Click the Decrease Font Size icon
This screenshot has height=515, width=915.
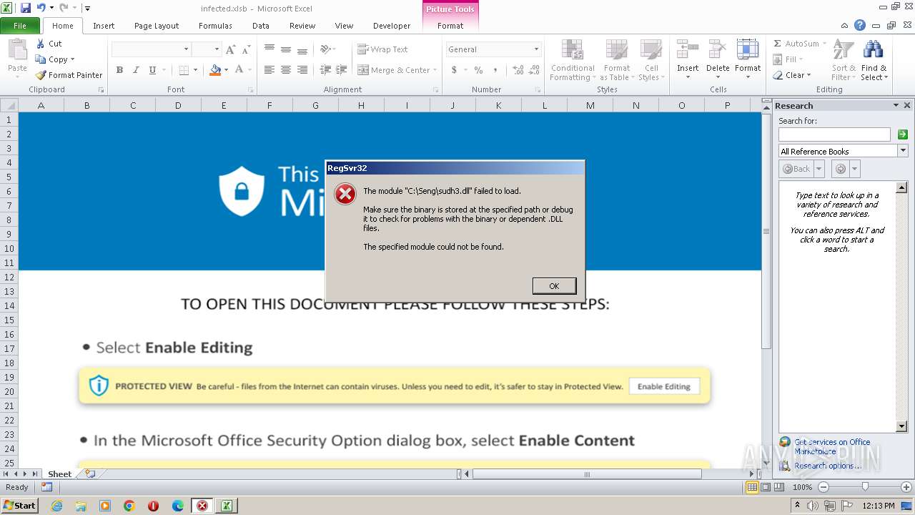(x=247, y=49)
